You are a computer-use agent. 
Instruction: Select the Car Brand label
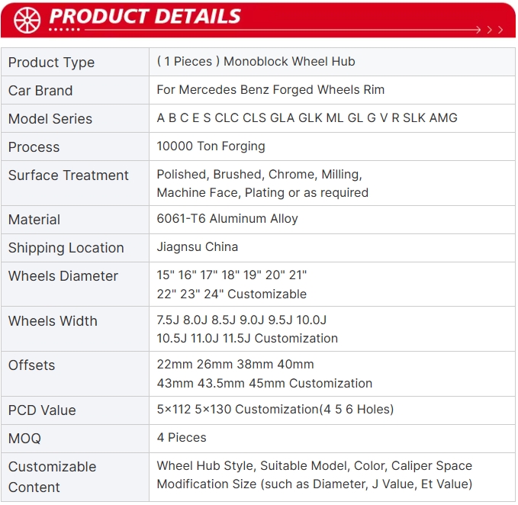[x=40, y=91]
